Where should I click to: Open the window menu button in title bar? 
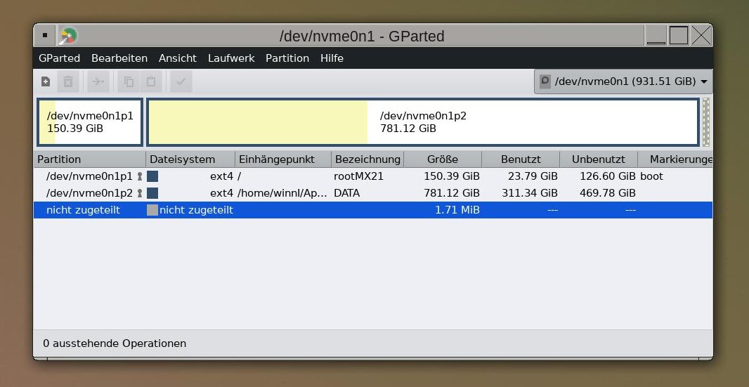tap(44, 35)
